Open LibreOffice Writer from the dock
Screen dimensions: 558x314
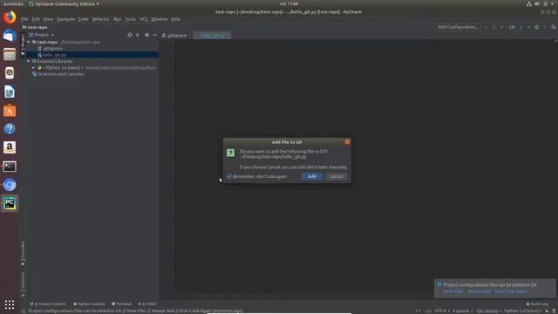pos(10,92)
